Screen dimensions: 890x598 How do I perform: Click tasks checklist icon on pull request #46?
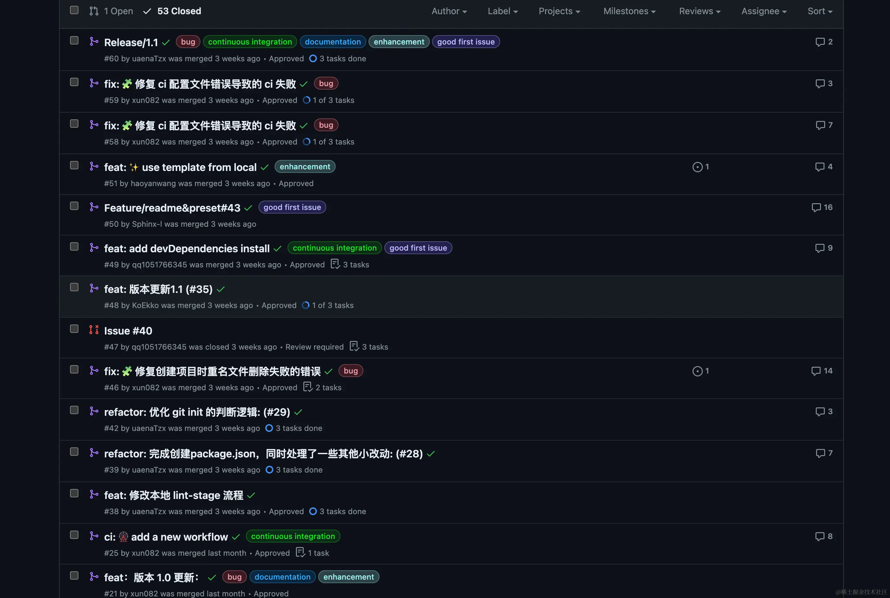[308, 387]
